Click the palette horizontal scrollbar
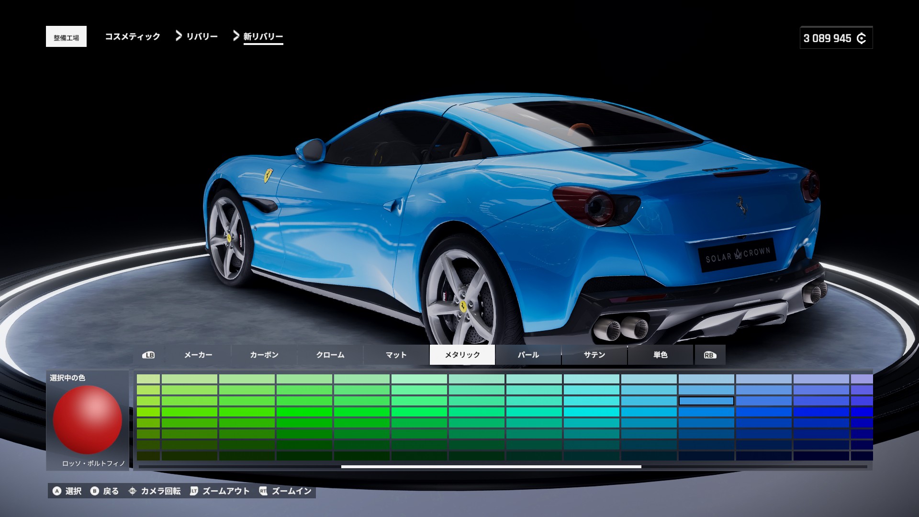Screen dimensions: 919x517 coord(491,466)
